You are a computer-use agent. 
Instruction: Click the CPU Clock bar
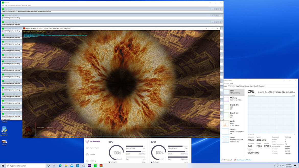click(135, 152)
